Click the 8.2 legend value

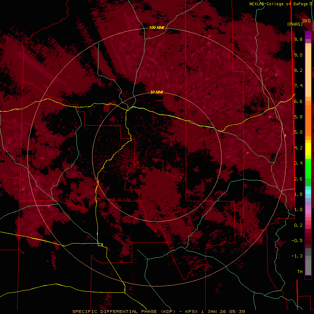(x=298, y=70)
